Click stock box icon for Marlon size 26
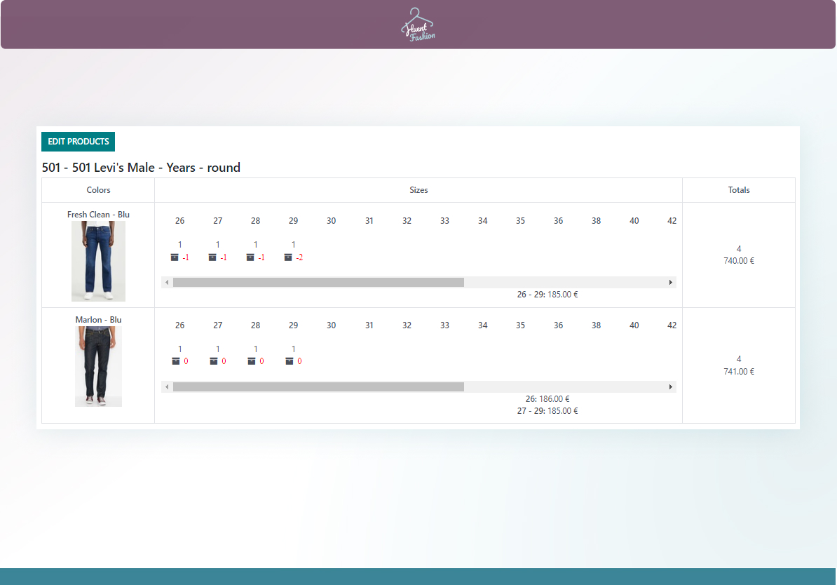The height and width of the screenshot is (585, 837). point(176,361)
